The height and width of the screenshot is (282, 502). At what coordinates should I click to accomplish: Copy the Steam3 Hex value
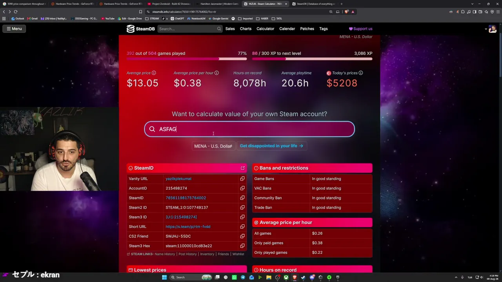tap(242, 246)
